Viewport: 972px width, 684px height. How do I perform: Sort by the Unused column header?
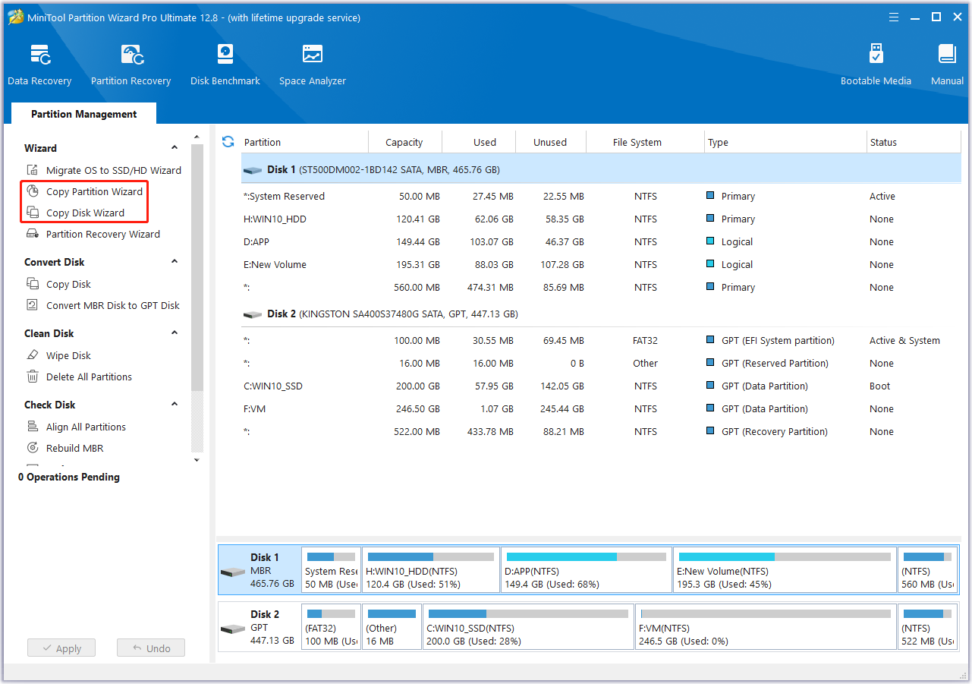[550, 142]
